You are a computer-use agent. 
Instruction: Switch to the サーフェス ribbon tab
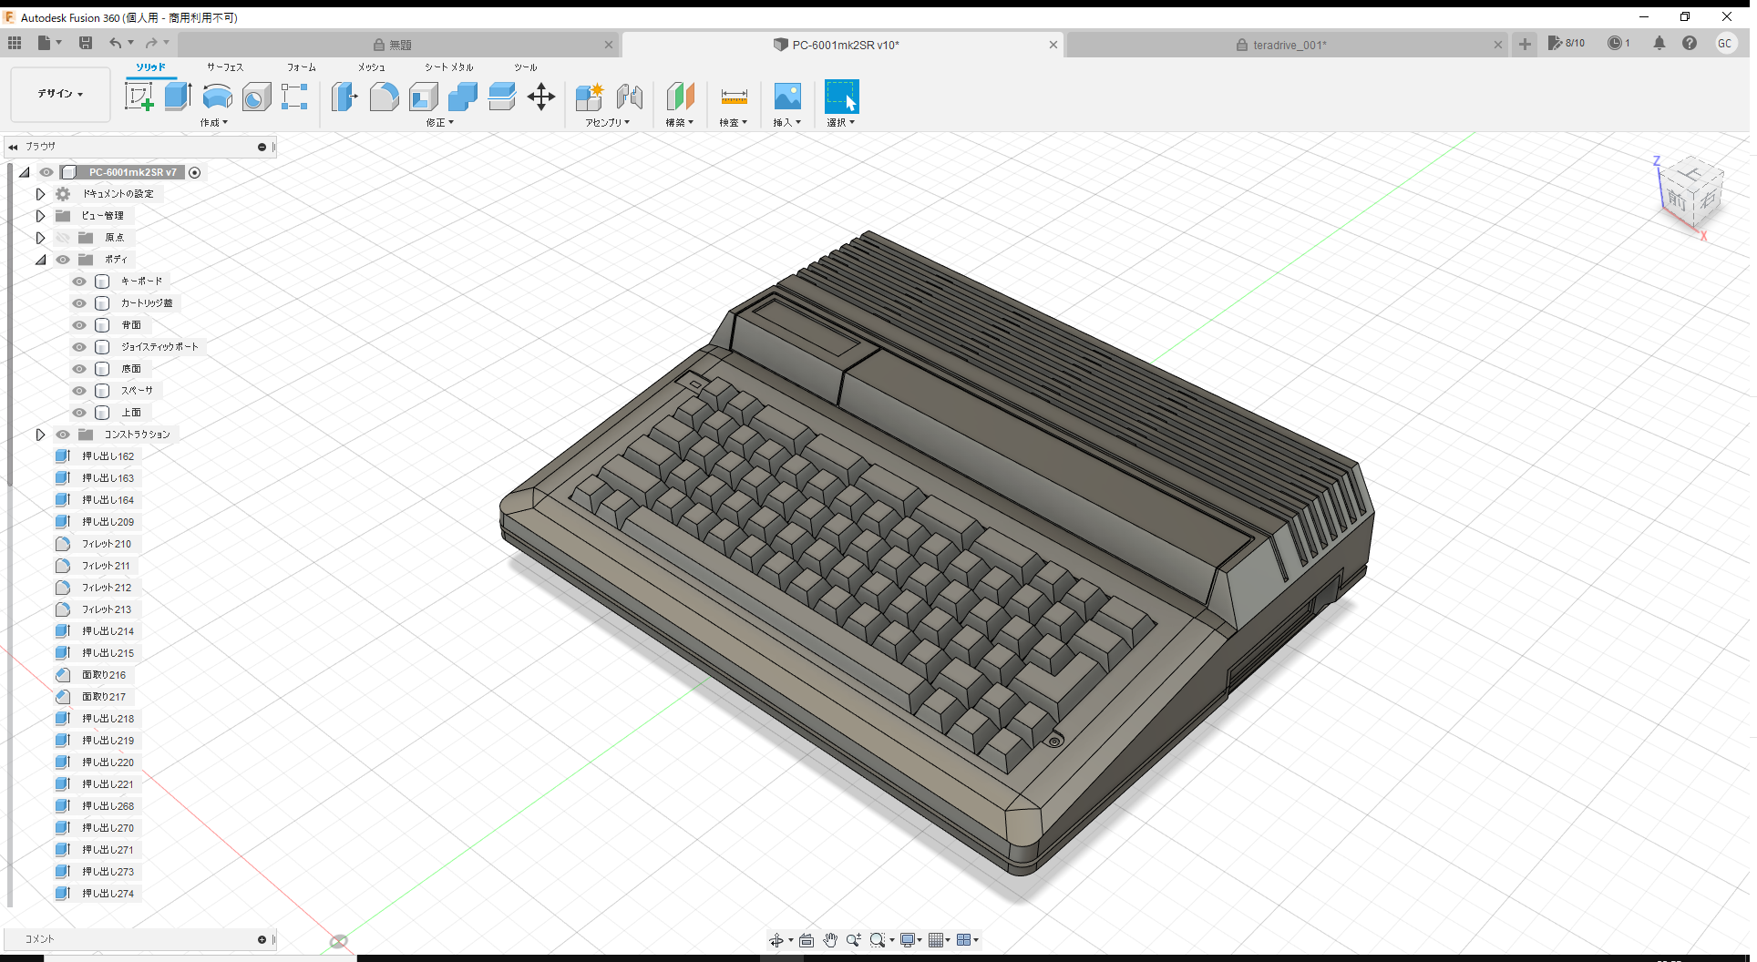coord(224,67)
